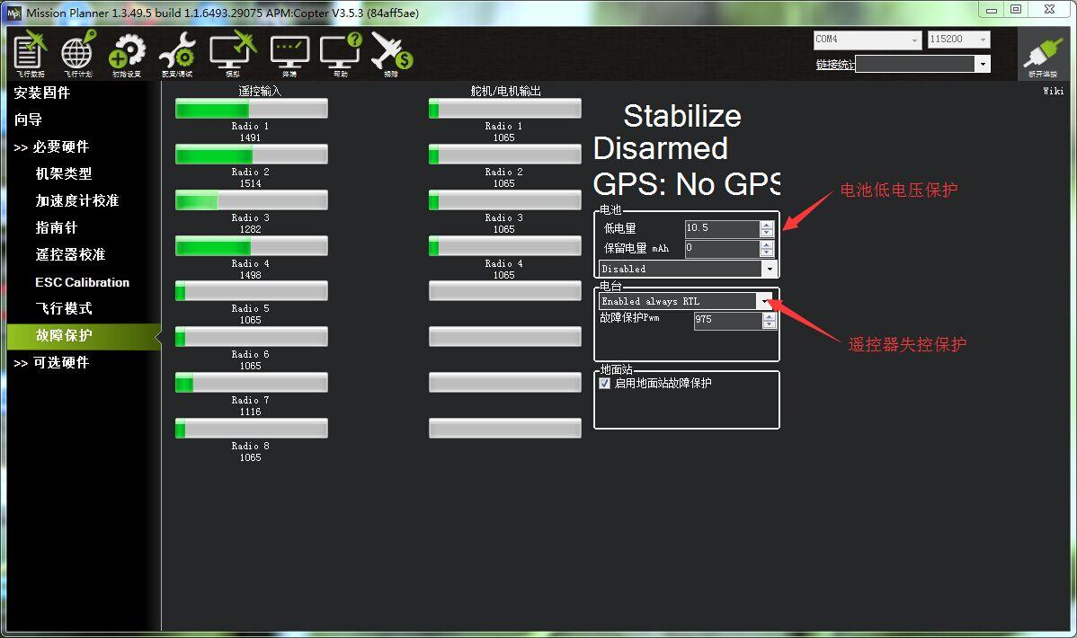Expand the battery failsafe Disabled dropdown
The height and width of the screenshot is (638, 1077).
point(768,269)
